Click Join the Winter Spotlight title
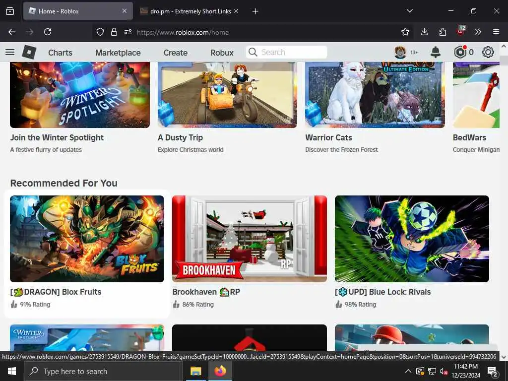 tap(57, 138)
